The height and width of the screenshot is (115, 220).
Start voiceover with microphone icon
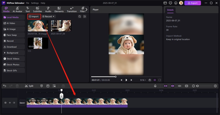pos(155,86)
